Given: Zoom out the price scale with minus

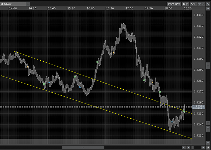Looking at the screenshot, I should coord(208,143).
